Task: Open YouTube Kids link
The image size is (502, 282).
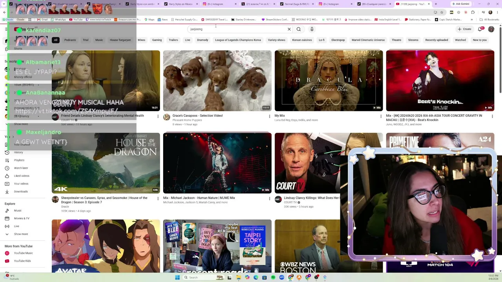Action: point(22,261)
